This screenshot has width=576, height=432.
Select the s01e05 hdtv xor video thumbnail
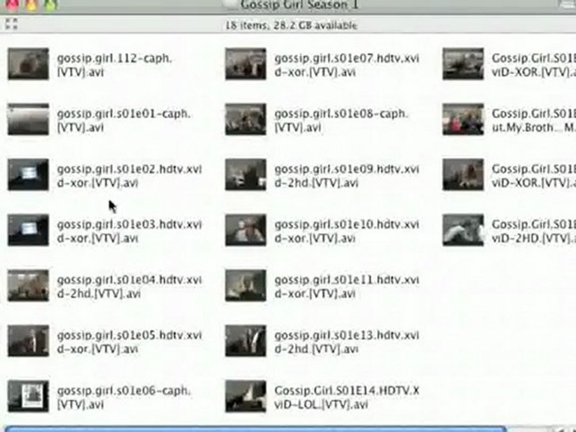28,341
